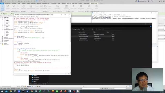Screen dimensions: 165x93
Task: Go to Downloads in Explorer sidebar
Action: (x=36, y=80)
